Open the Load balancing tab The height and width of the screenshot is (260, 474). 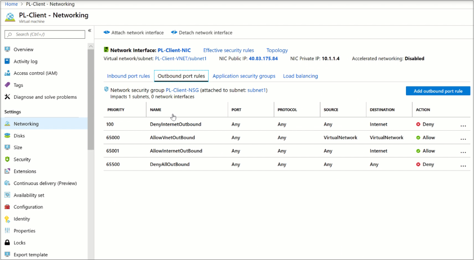(300, 76)
